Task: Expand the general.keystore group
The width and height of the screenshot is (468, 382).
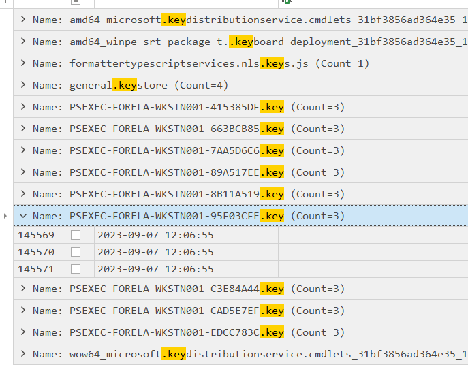Action: tap(23, 85)
